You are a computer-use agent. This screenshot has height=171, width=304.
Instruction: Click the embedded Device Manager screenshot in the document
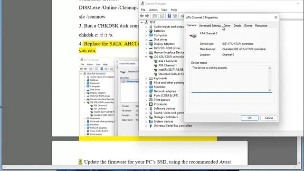109,97
